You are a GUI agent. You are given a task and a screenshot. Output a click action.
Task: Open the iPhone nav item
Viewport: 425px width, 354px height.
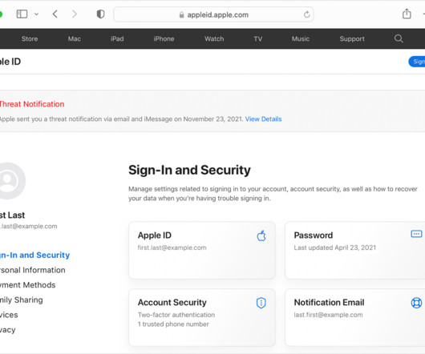[164, 38]
